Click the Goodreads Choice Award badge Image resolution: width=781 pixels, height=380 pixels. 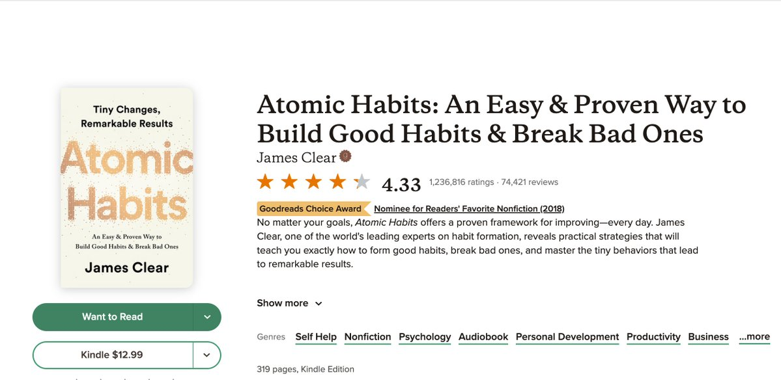click(x=310, y=209)
